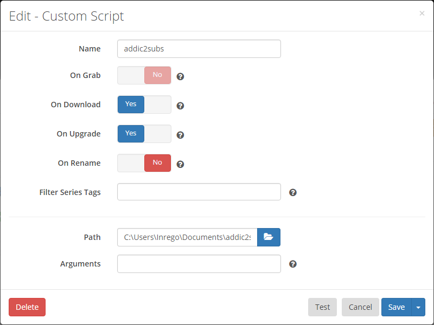Screen dimensions: 434x325
Task: Toggle the On Download switch
Action: 144,105
